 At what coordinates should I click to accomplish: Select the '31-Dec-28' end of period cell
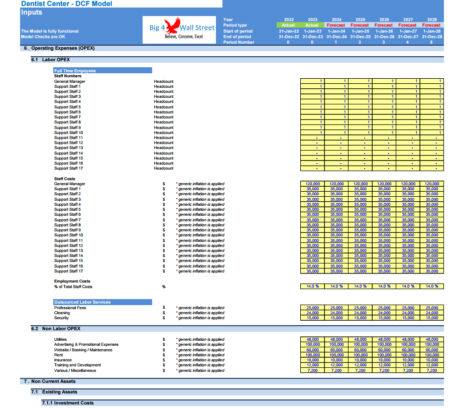tap(432, 37)
